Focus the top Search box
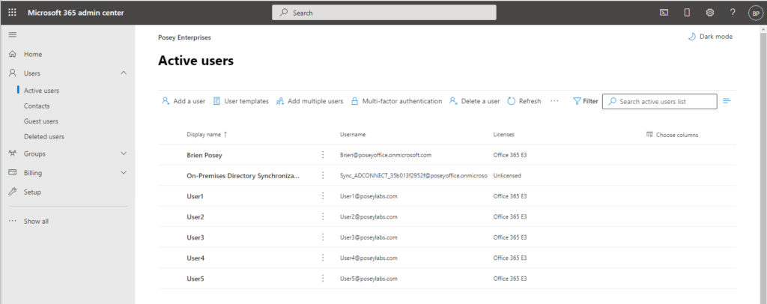 (384, 13)
